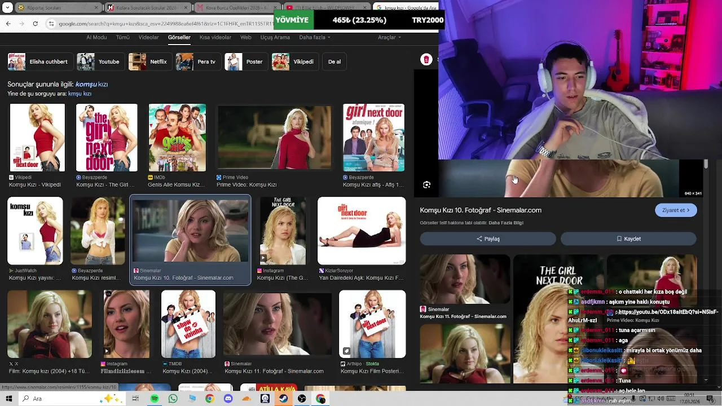Click the Windows Start button
722x406 pixels.
9,399
